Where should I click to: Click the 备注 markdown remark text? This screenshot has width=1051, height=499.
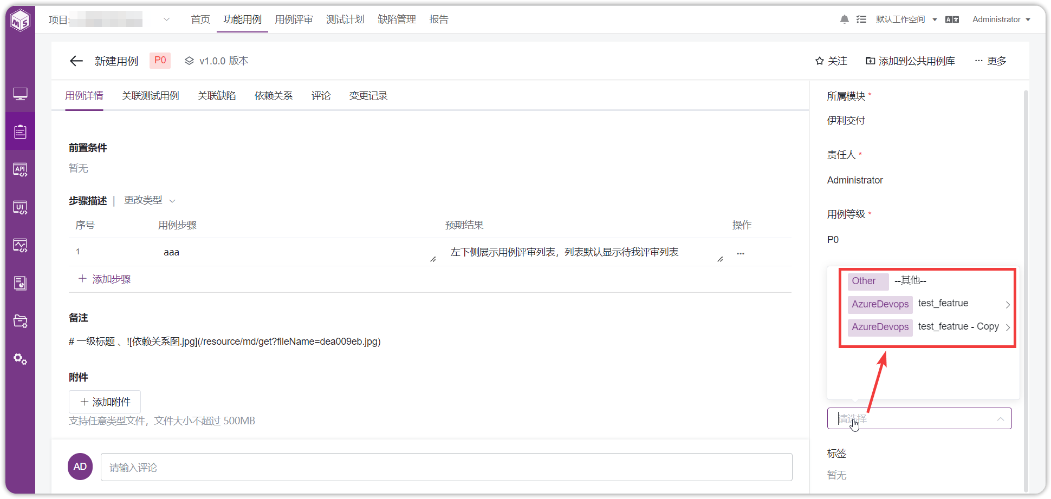click(225, 342)
